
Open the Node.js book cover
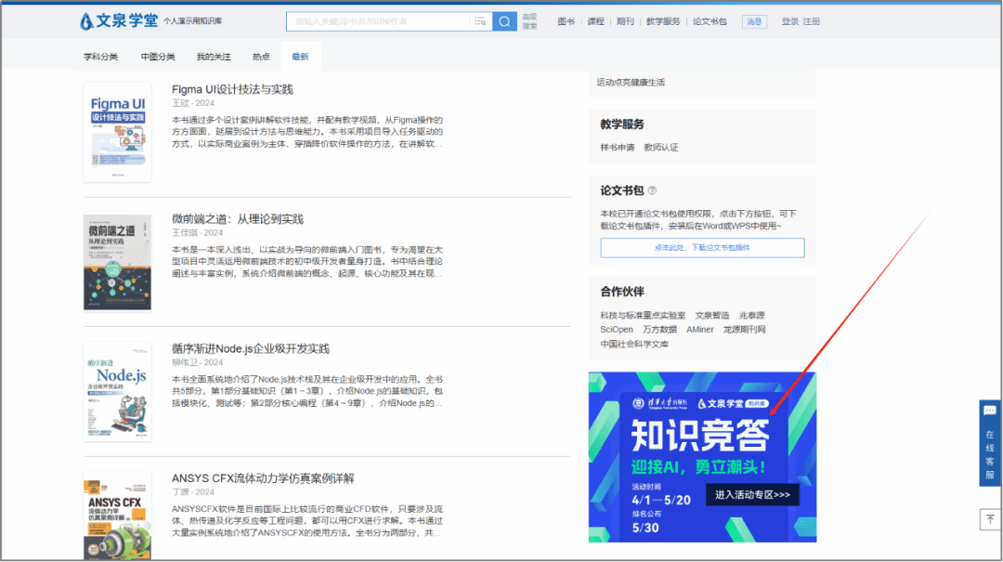(x=117, y=390)
